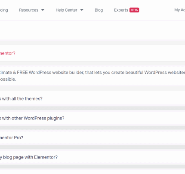Open the Help Center dropdown menu

click(69, 10)
